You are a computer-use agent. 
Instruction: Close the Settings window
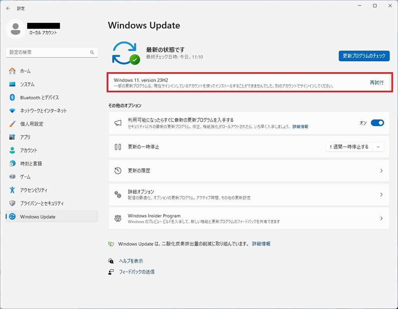click(390, 5)
